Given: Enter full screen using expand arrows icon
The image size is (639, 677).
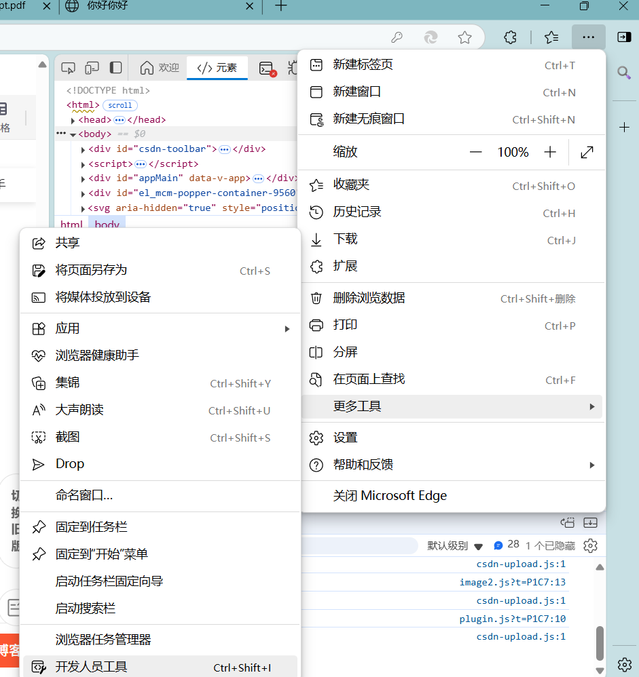Looking at the screenshot, I should [x=587, y=152].
